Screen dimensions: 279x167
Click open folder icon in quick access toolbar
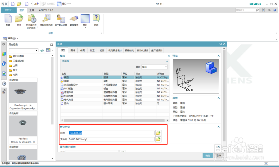pos(19,4)
